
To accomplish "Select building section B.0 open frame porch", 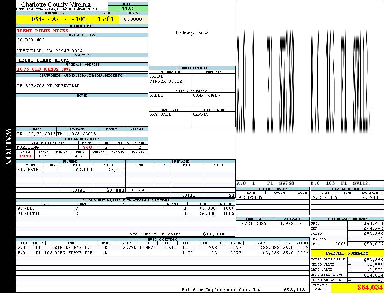I will (x=163, y=253).
